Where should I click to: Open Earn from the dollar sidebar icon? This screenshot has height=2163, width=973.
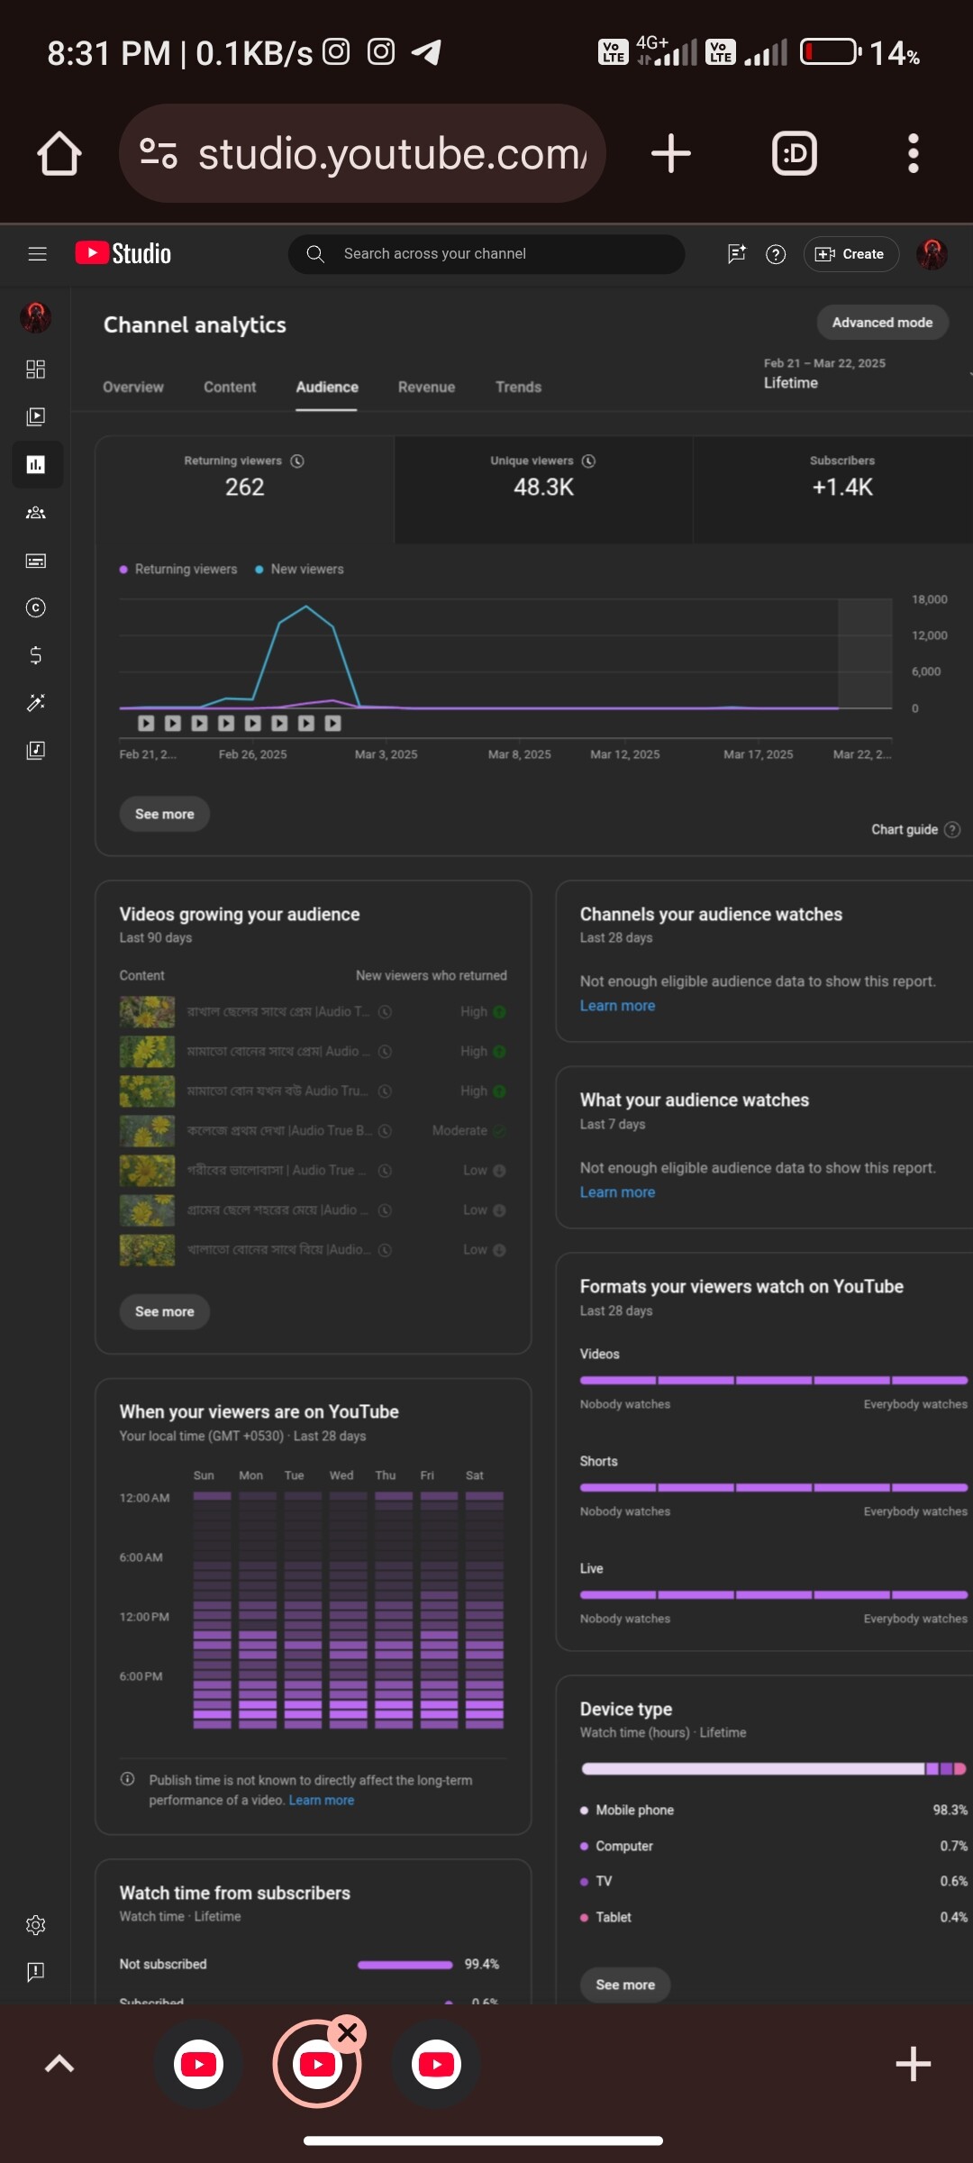36,655
